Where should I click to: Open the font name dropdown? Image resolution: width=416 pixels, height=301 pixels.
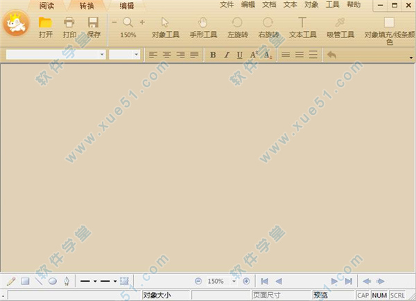102,55
